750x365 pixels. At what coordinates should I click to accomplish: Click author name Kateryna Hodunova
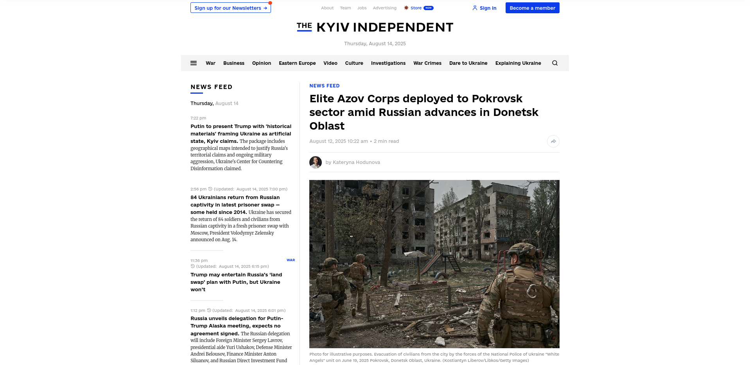[356, 162]
